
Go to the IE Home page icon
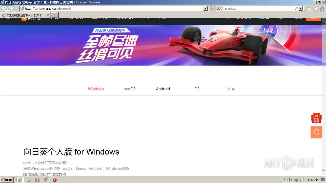tap(309, 9)
